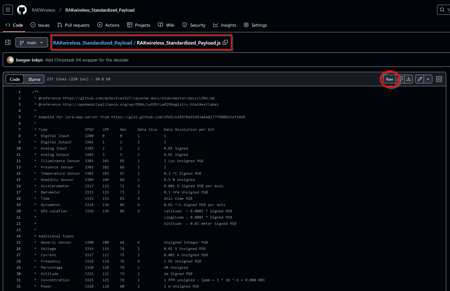The height and width of the screenshot is (291, 450).
Task: Edit the file with the pencil icon
Action: (419, 79)
